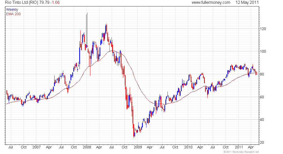The width and height of the screenshot is (283, 154).
Task: Click the 2008 year label on time axis
Action: click(87, 147)
